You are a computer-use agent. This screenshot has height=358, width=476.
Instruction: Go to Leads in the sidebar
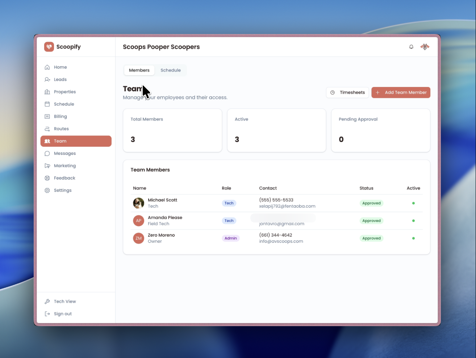point(60,80)
